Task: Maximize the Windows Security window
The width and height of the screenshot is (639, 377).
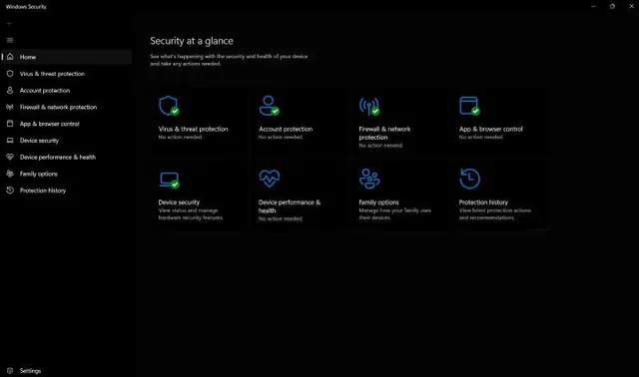Action: (612, 7)
